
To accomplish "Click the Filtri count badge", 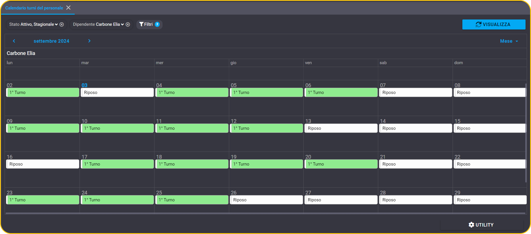I will coord(157,24).
